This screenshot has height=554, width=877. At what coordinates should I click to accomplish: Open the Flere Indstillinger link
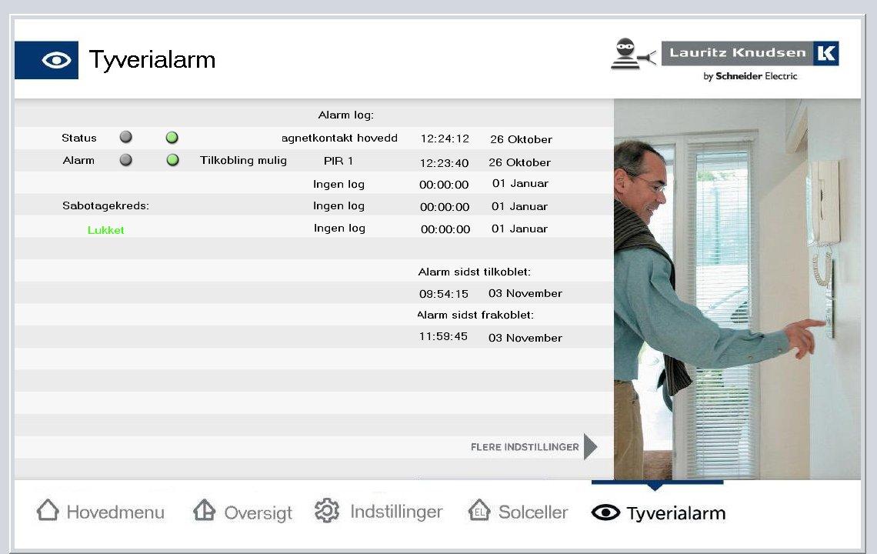coord(525,446)
